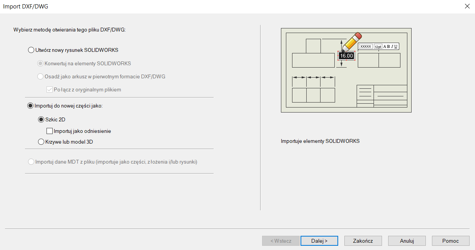
Task: Choose the 'Szkic 2D' radio option
Action: [x=41, y=119]
